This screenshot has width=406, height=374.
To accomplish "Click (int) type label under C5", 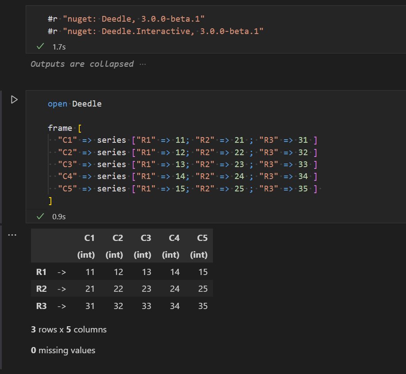I will (199, 255).
